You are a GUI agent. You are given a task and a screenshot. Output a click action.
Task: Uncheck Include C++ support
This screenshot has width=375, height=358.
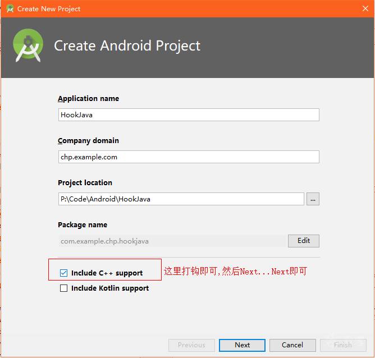tap(63, 273)
